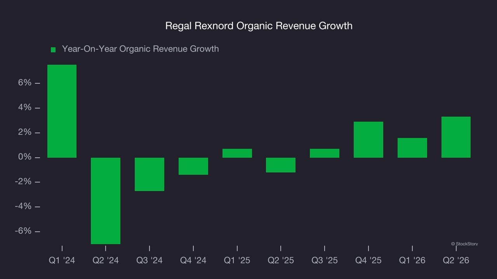Click the Q4 '25 axis label
This screenshot has height=279, width=497.
[x=368, y=260]
